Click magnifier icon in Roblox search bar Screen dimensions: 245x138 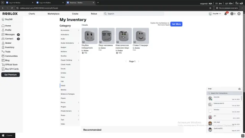(x=105, y=14)
